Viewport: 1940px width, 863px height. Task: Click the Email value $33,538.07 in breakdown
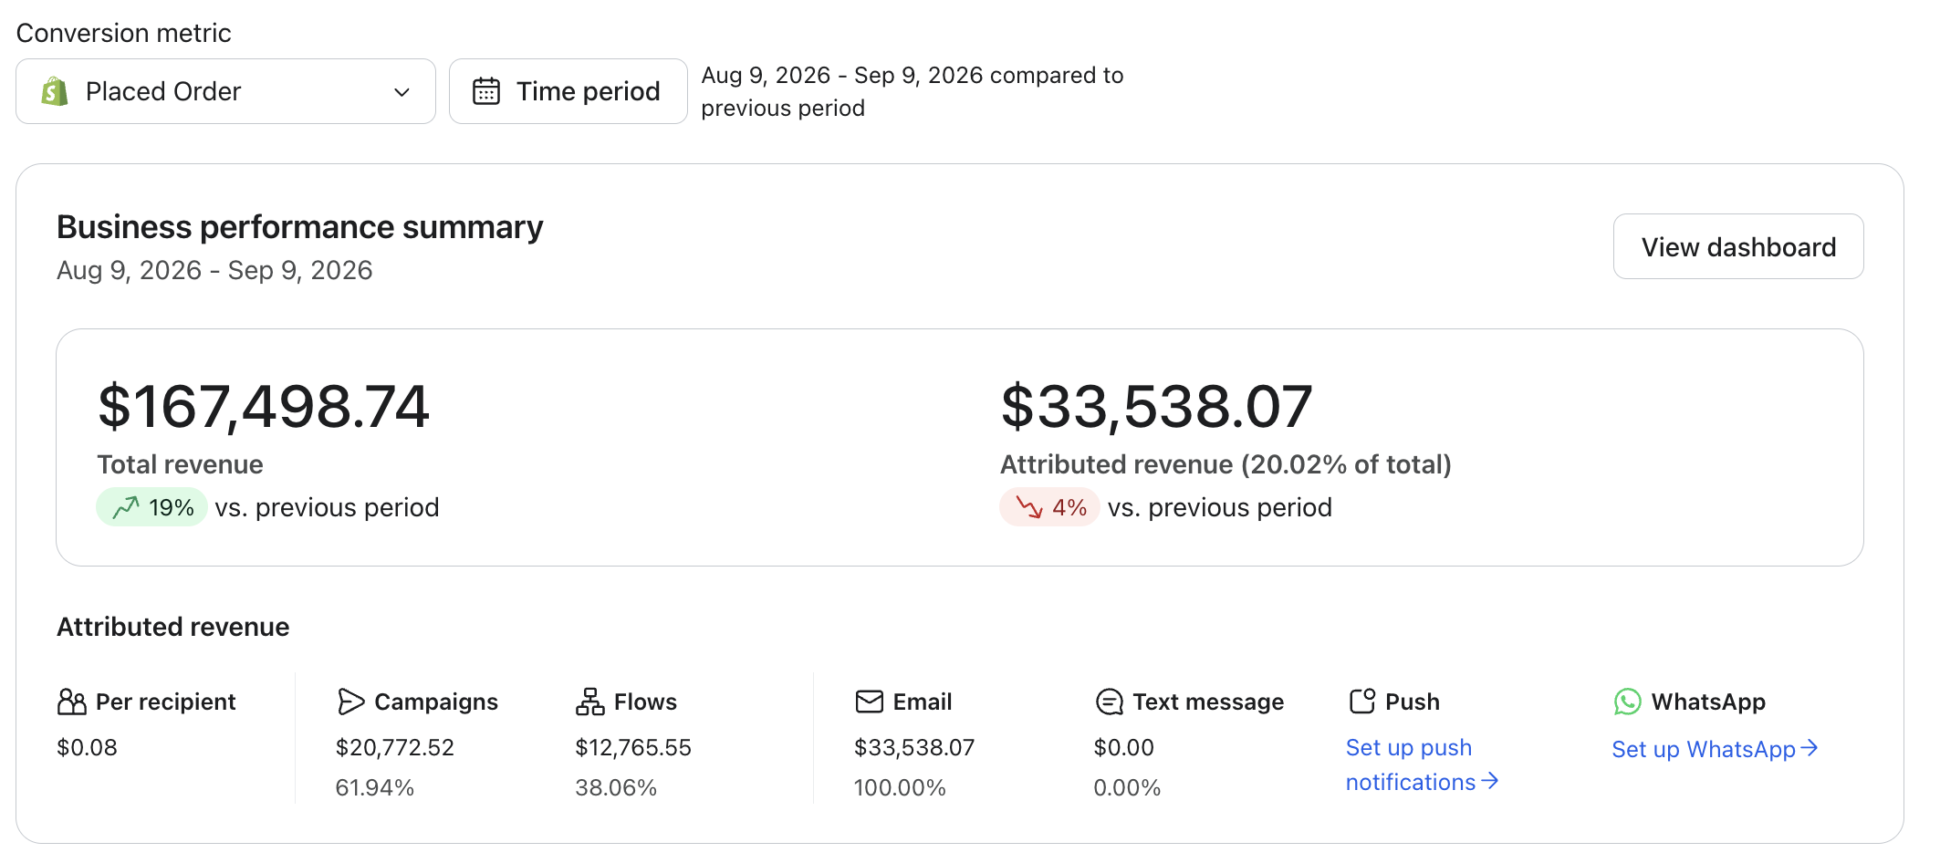tap(914, 748)
